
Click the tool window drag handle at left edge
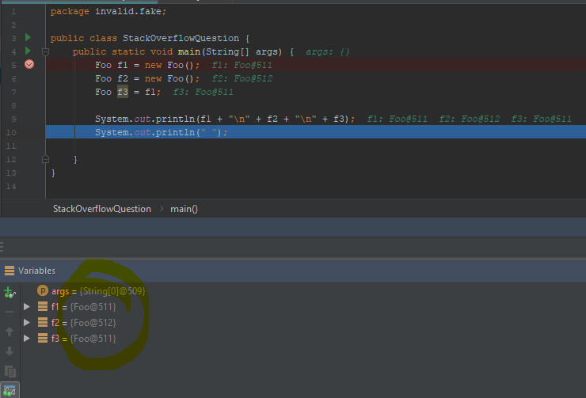(x=2, y=247)
